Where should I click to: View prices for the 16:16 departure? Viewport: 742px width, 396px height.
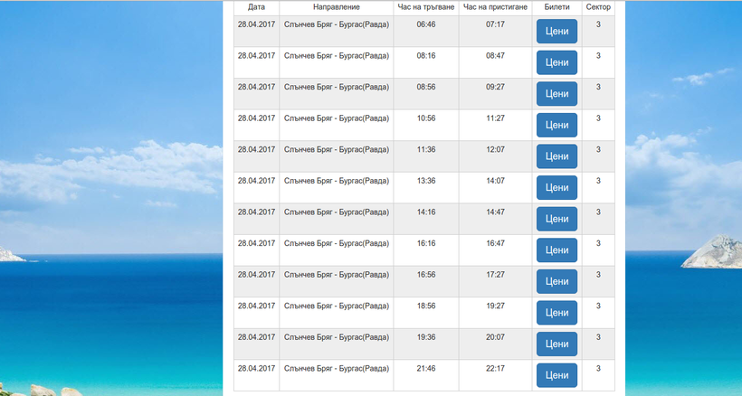click(x=556, y=250)
